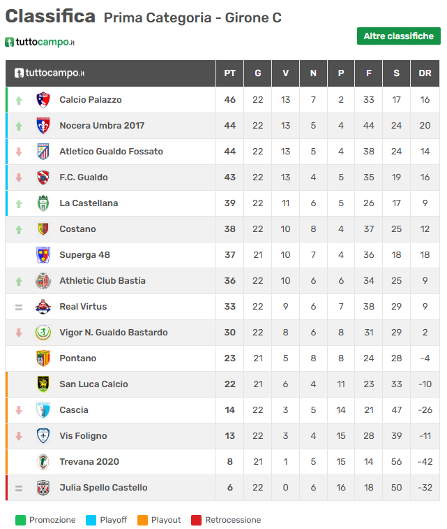This screenshot has width=447, height=529.
Task: Click the Vis Foligno team crest
Action: (x=43, y=436)
